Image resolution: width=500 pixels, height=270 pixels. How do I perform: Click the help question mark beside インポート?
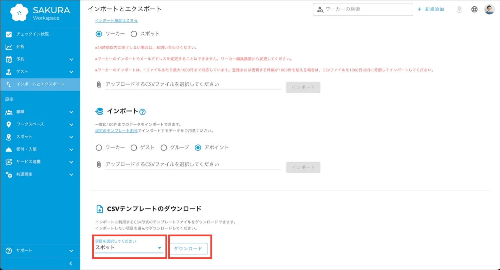[x=142, y=112]
